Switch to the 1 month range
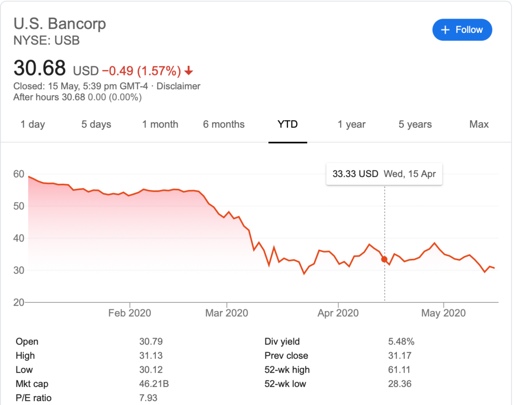Image resolution: width=515 pixels, height=405 pixels. [160, 125]
